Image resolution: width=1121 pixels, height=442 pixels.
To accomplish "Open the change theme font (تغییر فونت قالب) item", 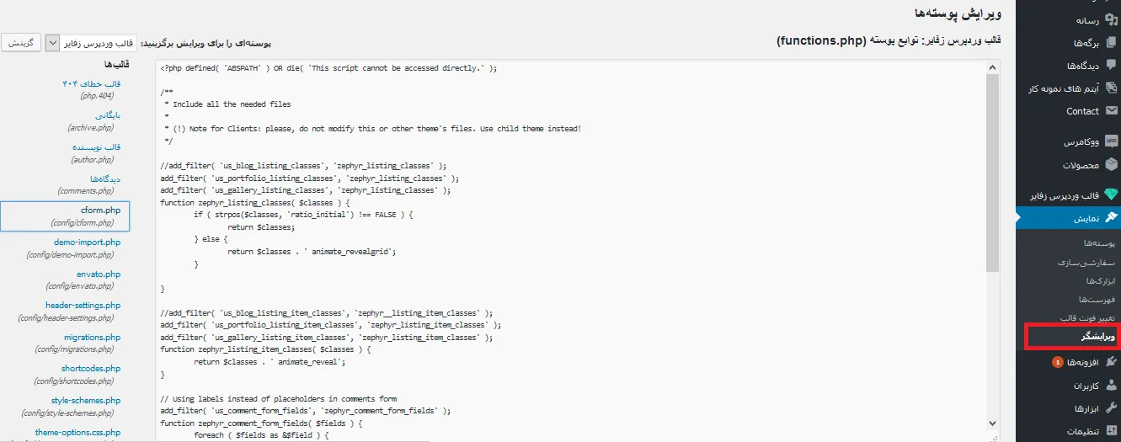I will tap(1086, 318).
